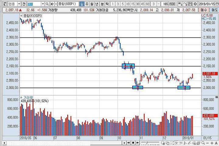The height and width of the screenshot is (146, 219).
Task: Select the 3 minute interval button near 1
Action: [x=118, y=4]
